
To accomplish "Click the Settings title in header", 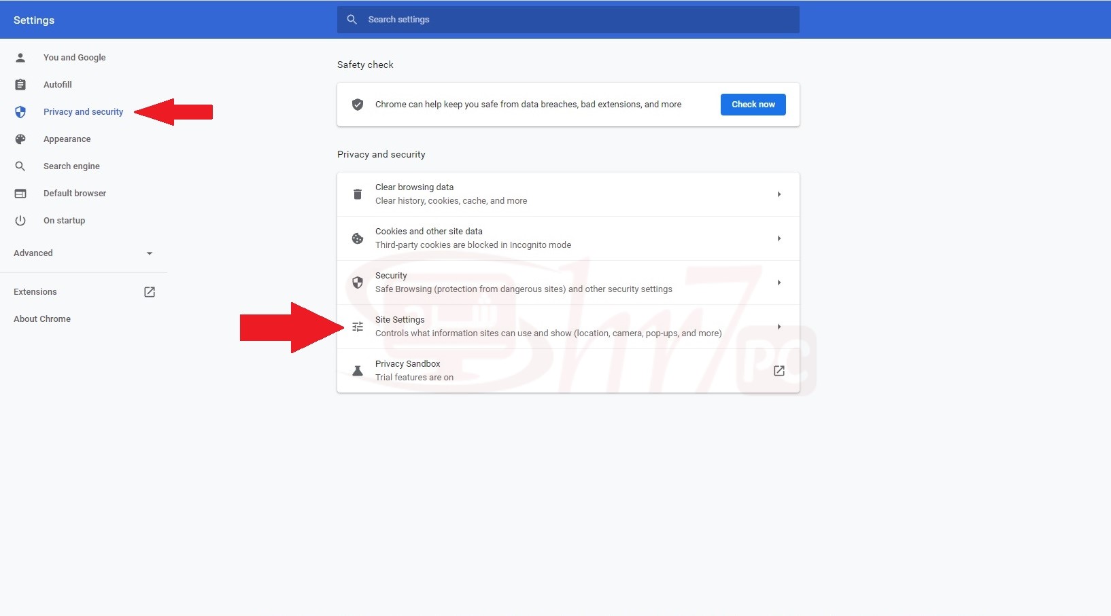I will click(34, 20).
